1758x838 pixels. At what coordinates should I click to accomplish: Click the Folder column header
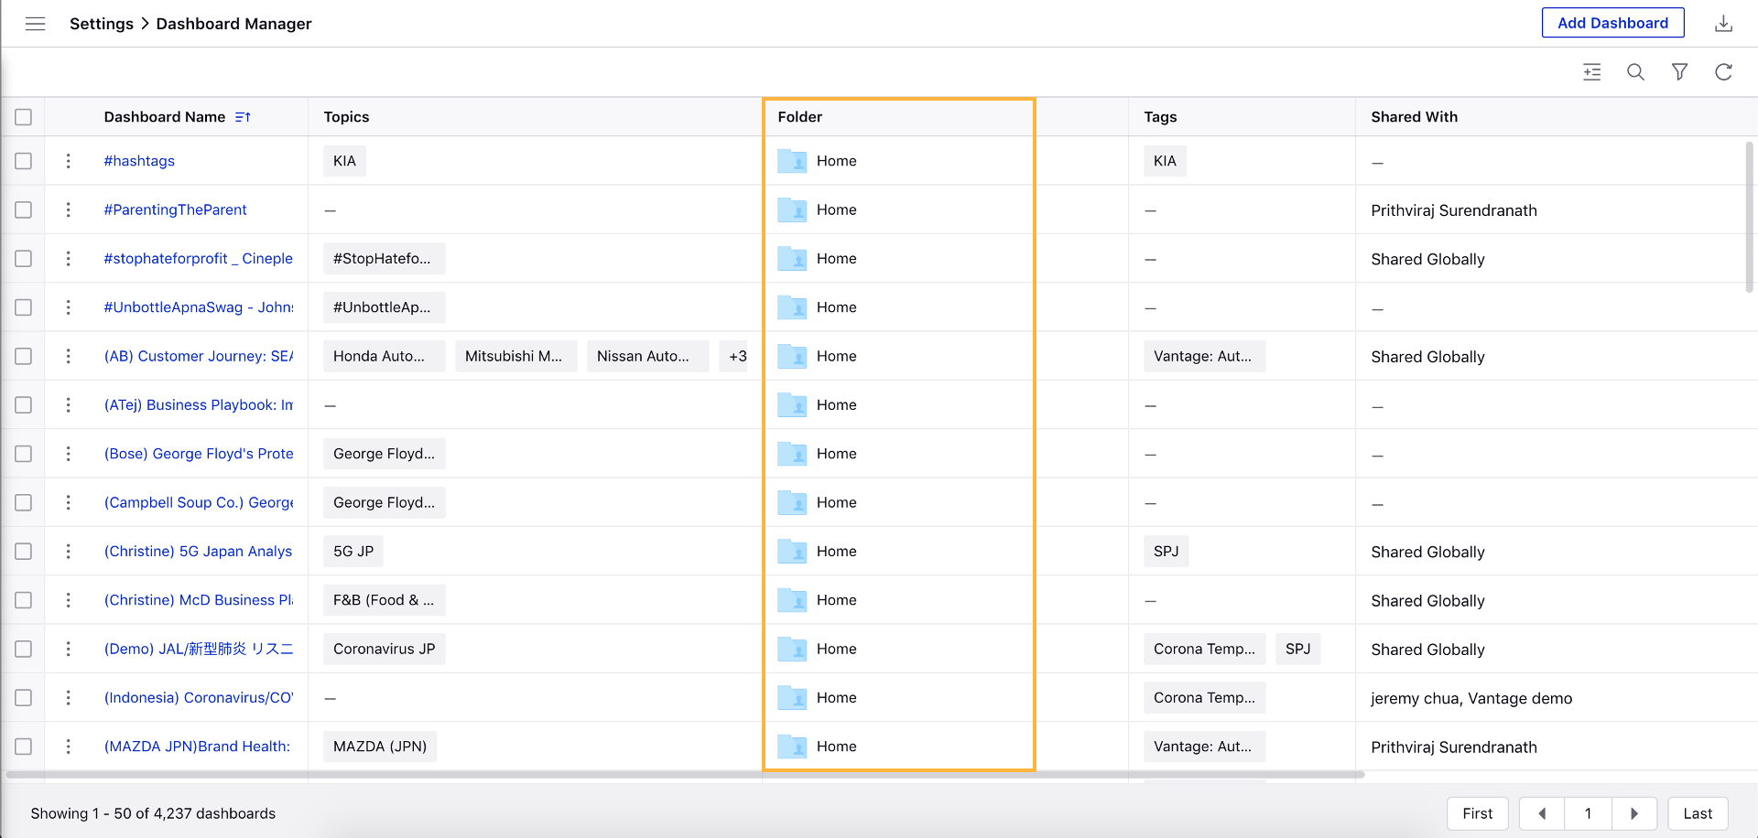click(x=800, y=117)
